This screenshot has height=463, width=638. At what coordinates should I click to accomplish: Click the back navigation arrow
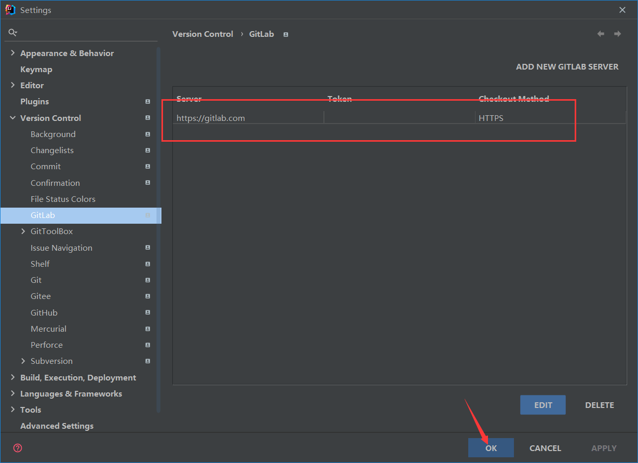tap(601, 34)
